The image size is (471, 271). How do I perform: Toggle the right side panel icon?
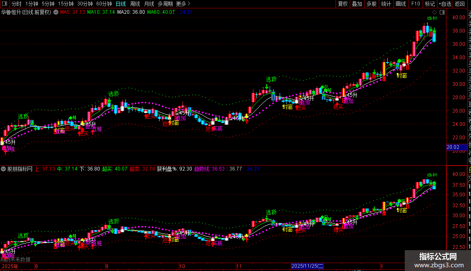442,12
